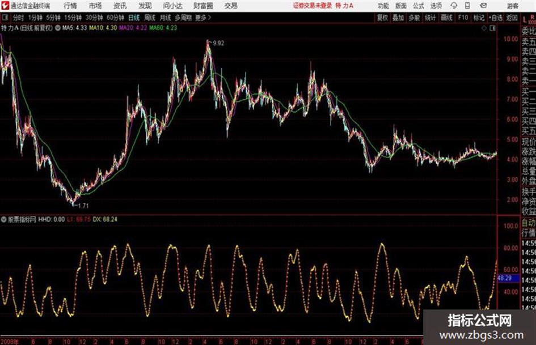Image resolution: width=536 pixels, height=345 pixels.
Task: Open the 财富圈 menu
Action: (203, 6)
